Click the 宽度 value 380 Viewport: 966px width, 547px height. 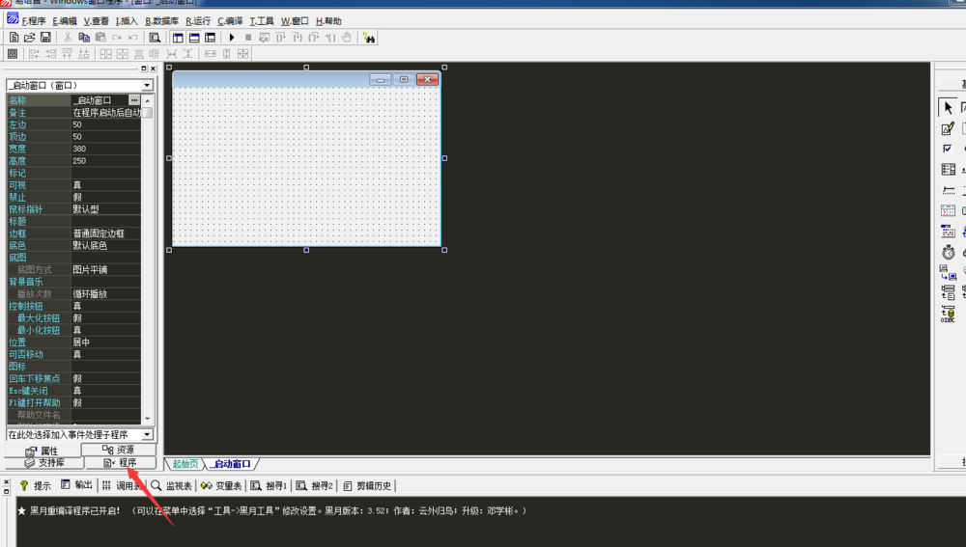click(106, 149)
